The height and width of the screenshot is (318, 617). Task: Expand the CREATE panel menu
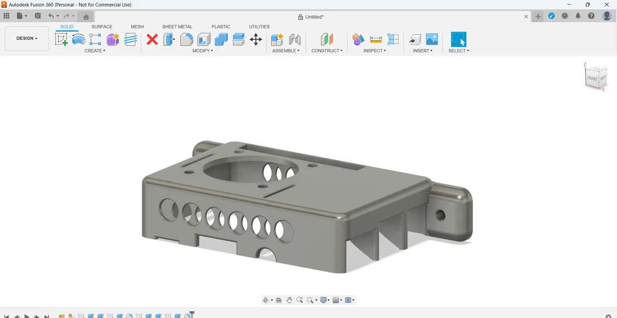point(95,51)
